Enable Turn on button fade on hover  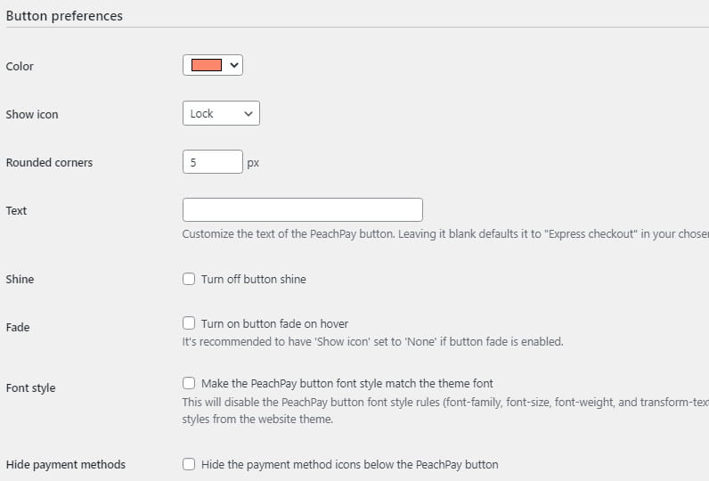[x=189, y=323]
